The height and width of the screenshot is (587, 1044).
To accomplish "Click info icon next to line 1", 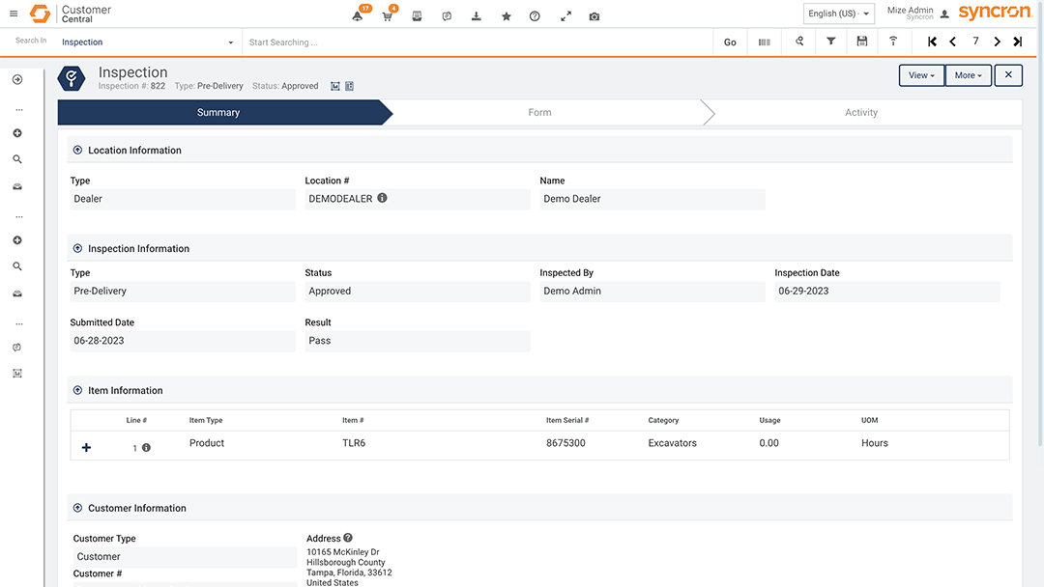I will click(x=147, y=447).
